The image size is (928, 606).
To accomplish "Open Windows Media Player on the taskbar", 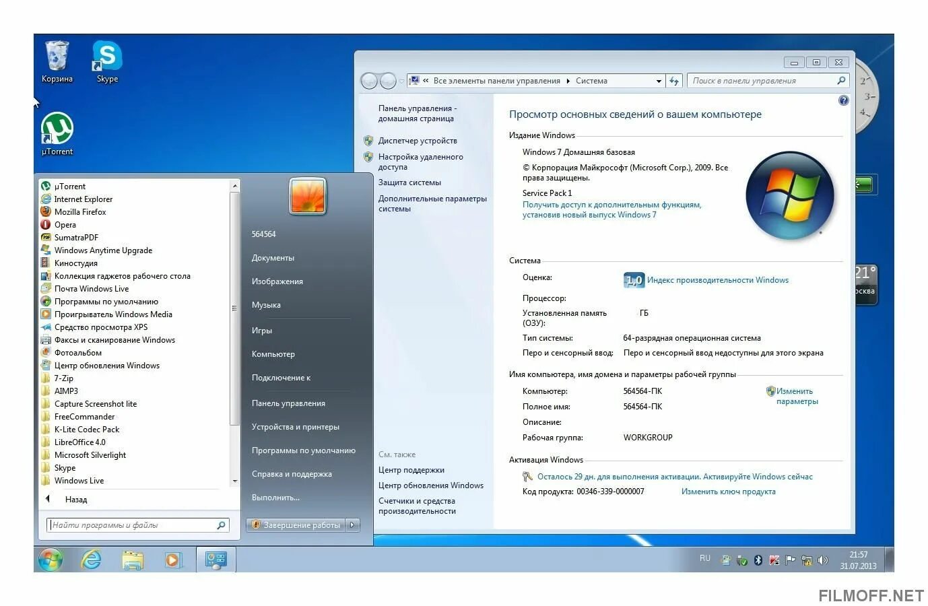I will tap(173, 560).
